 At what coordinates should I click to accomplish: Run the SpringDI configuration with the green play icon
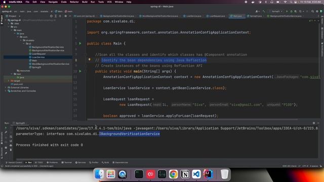287,11
